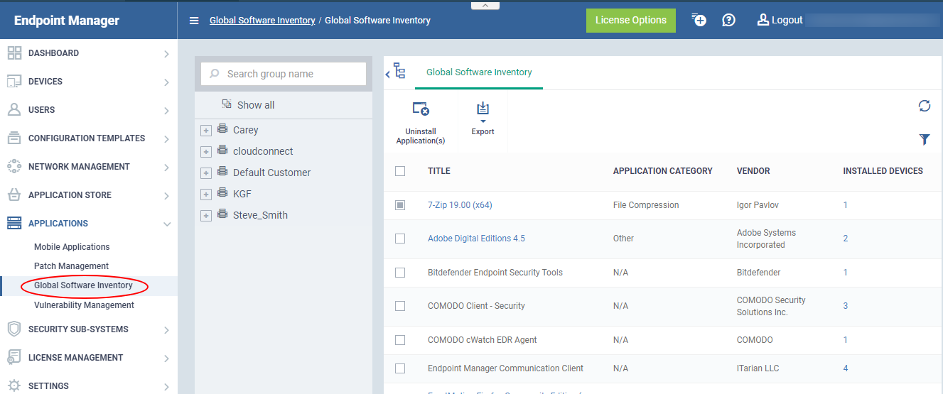Click the KGF group icon
Viewport: 943px width, 394px height.
222,193
